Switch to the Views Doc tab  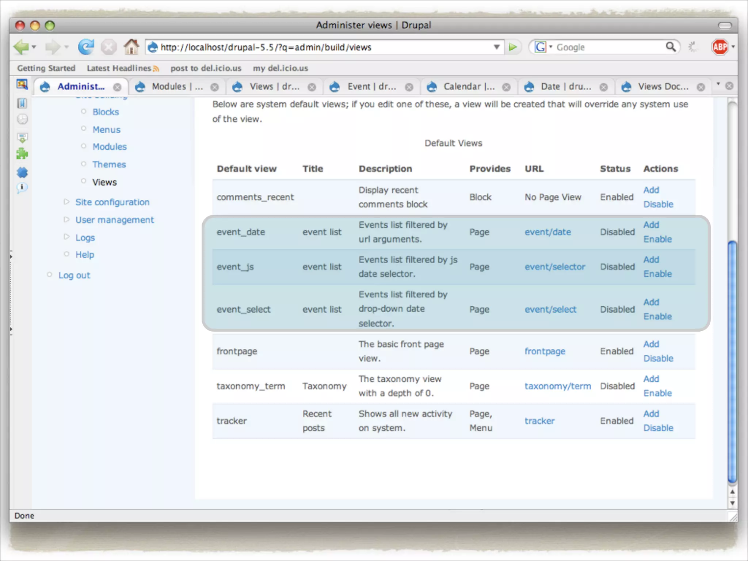[663, 87]
